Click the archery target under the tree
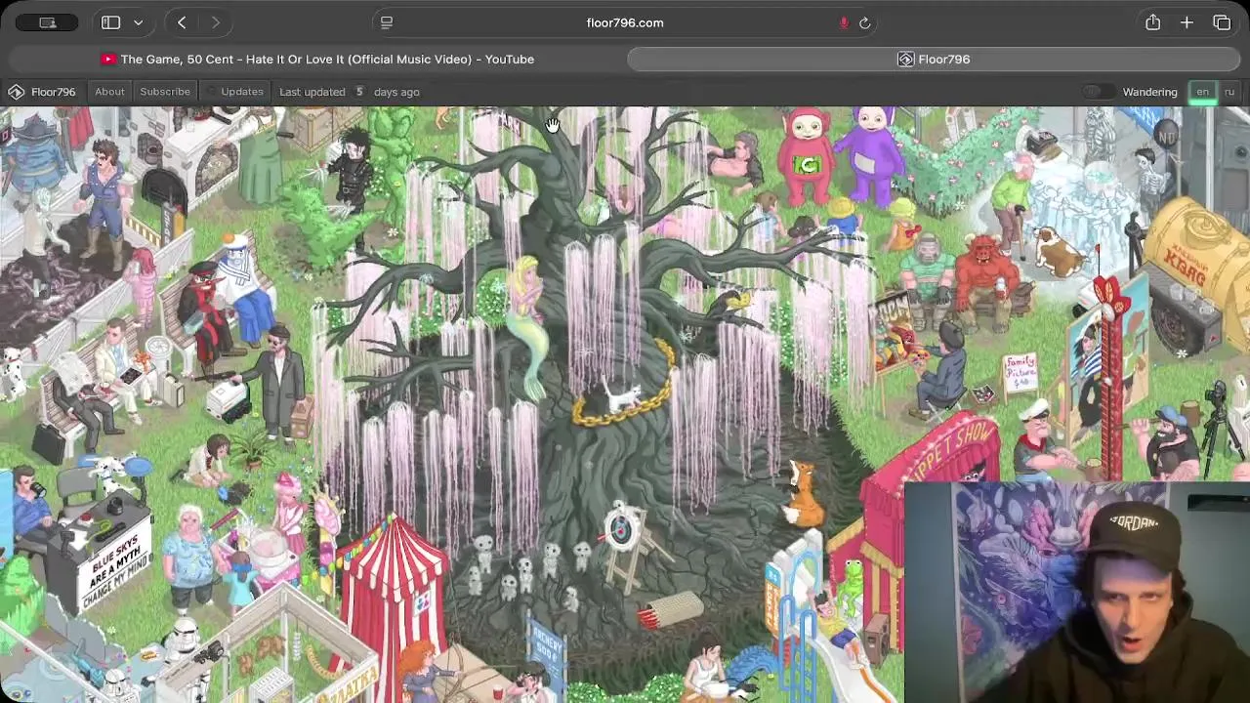1250x703 pixels. tap(621, 529)
